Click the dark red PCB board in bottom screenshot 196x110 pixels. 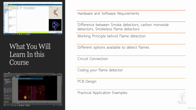pos(32,93)
